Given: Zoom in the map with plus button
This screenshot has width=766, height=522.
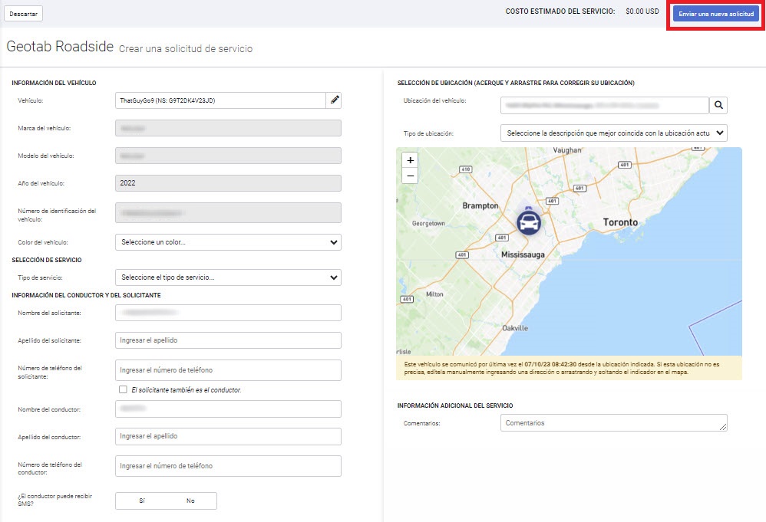Looking at the screenshot, I should click(x=410, y=160).
